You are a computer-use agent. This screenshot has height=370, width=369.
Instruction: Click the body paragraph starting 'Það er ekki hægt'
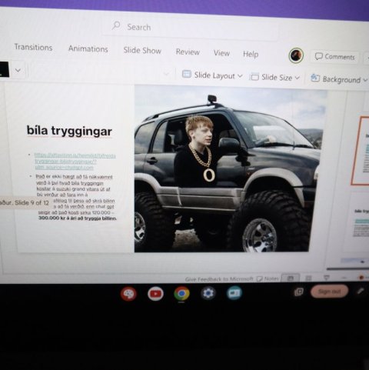(75, 198)
